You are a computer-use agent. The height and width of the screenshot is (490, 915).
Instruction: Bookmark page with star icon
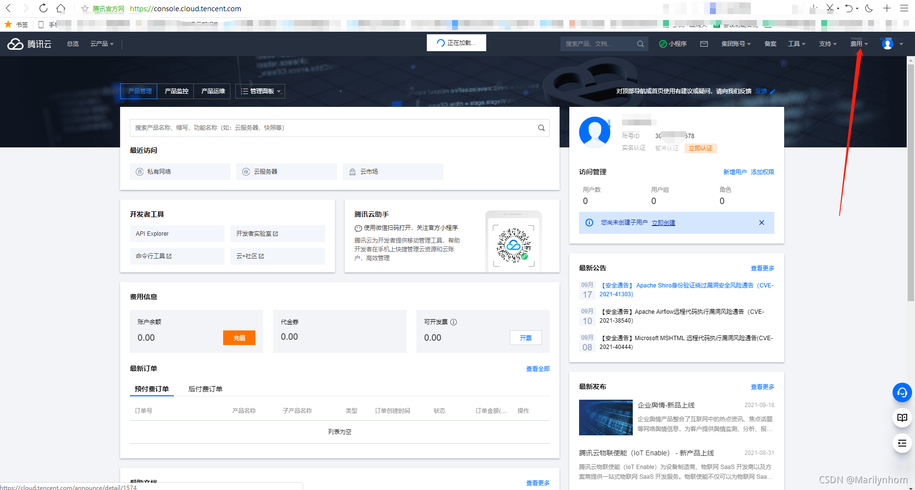[x=85, y=9]
